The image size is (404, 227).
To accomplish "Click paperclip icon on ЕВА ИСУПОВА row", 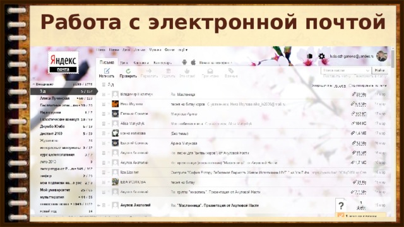I will point(355,182).
